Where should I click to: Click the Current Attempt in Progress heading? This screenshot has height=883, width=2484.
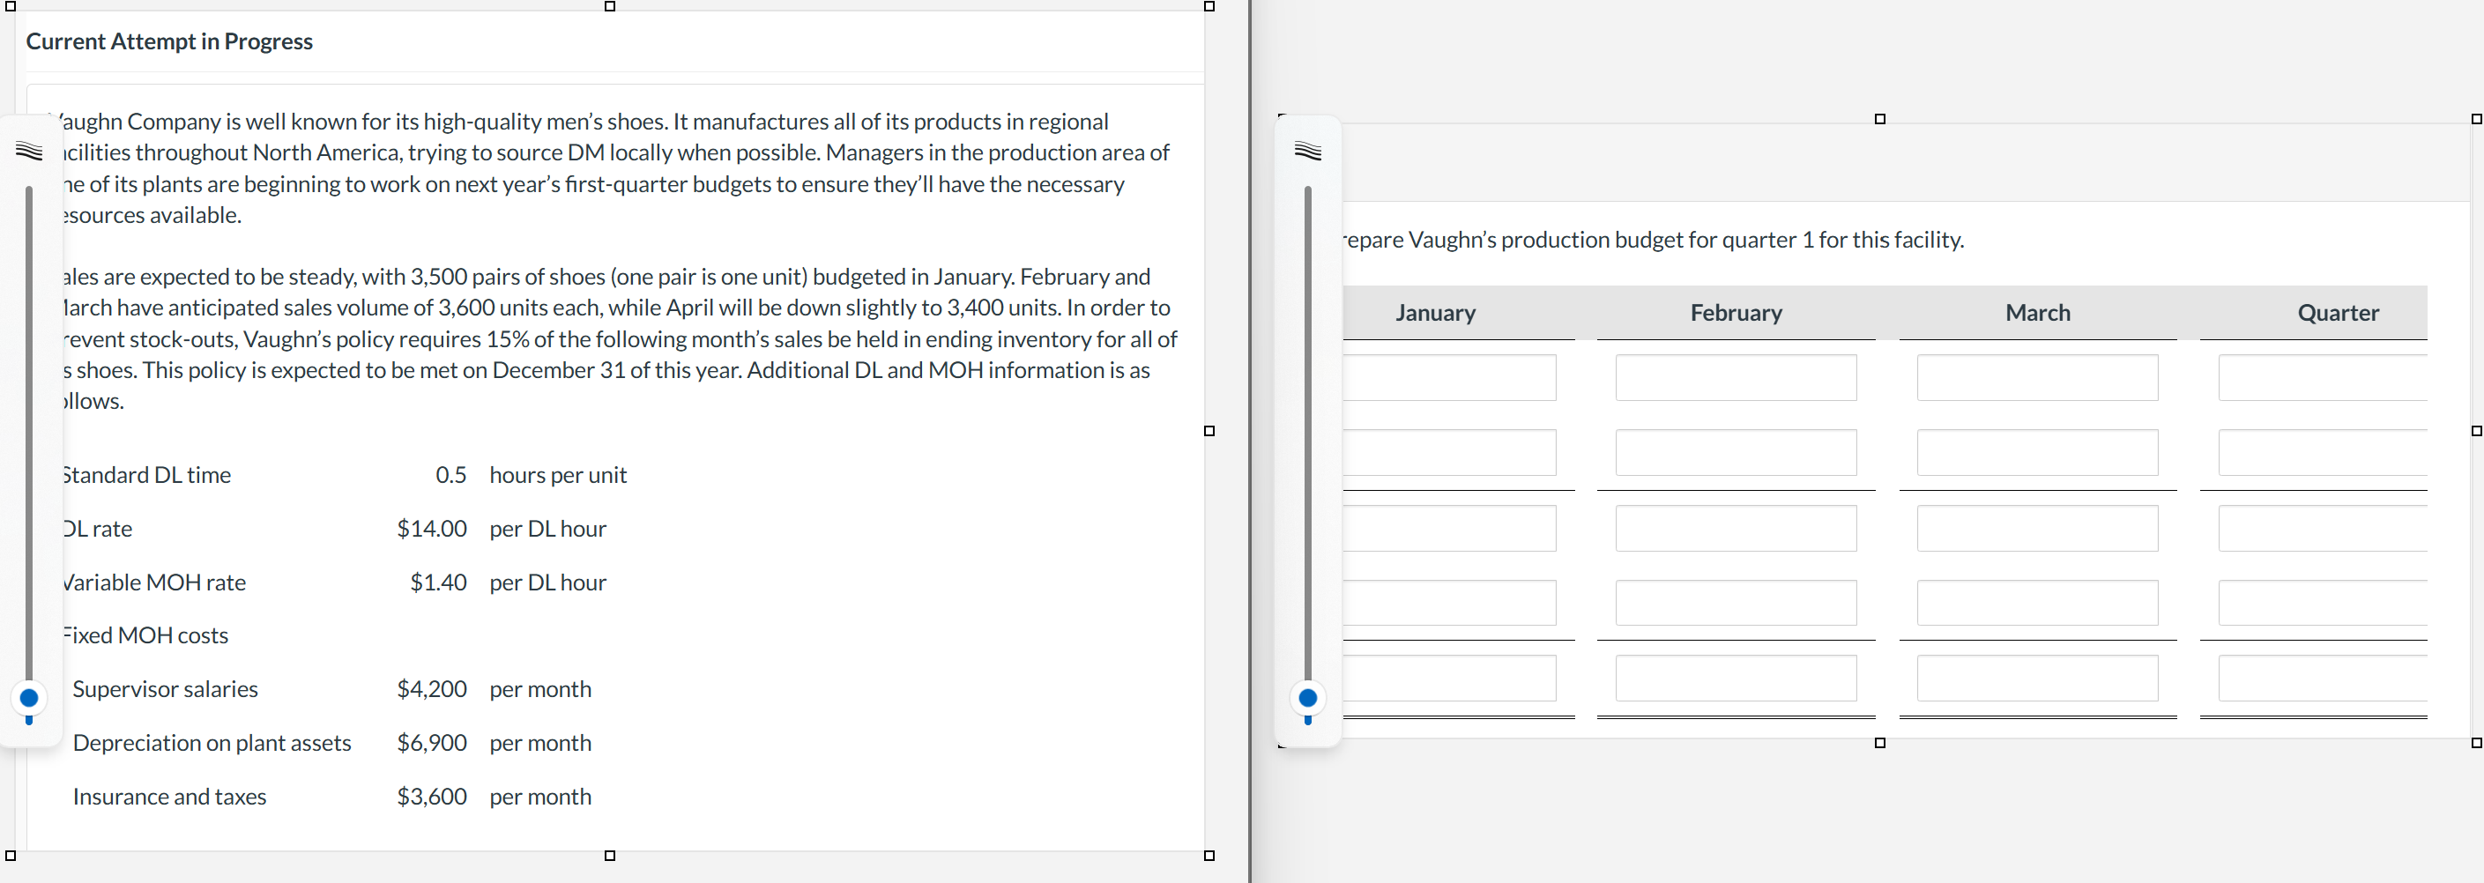168,41
